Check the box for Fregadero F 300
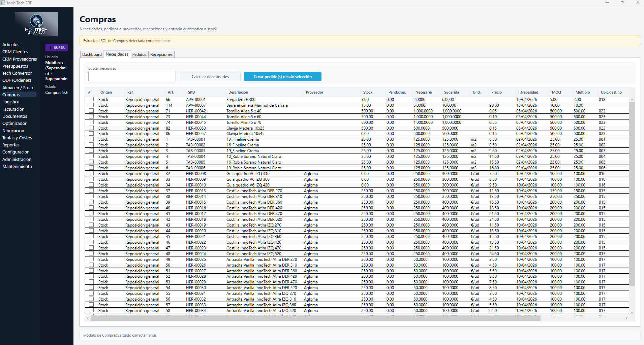644x345 pixels. coord(91,99)
